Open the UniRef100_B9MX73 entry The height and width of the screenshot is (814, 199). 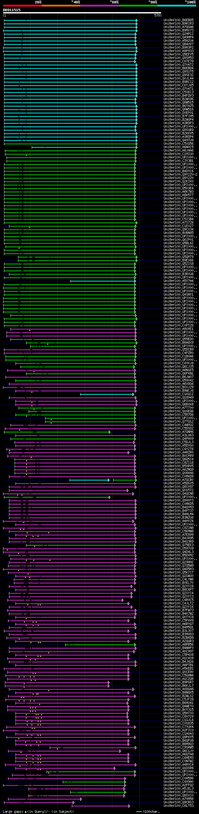point(178,30)
